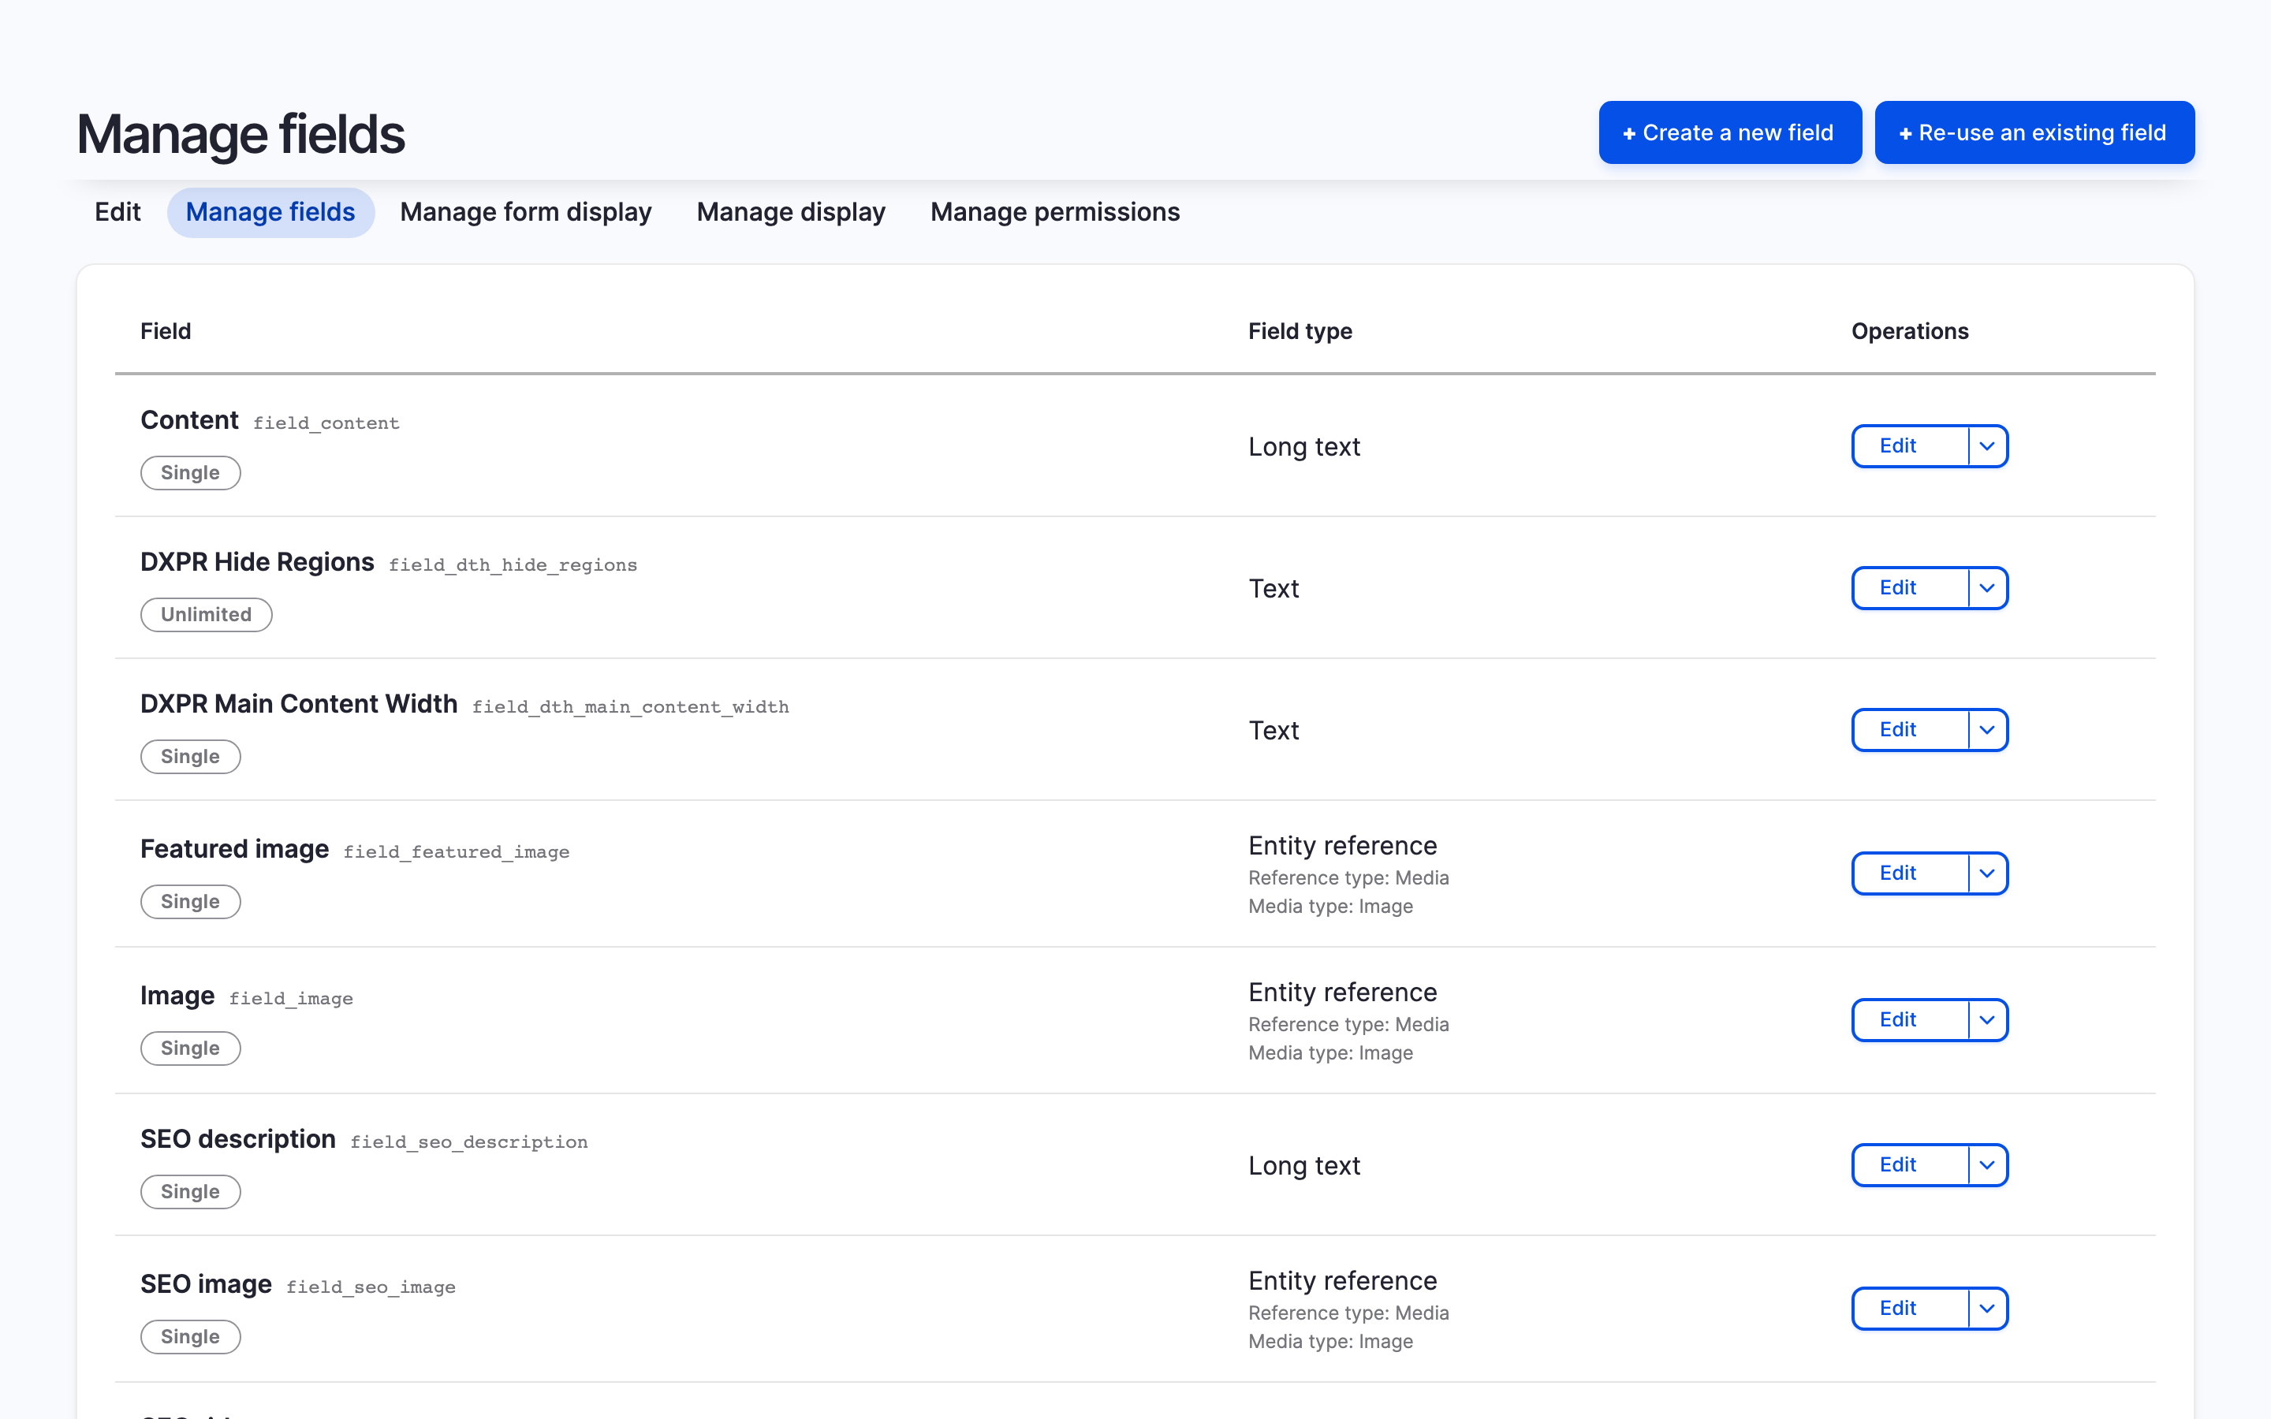2271x1419 pixels.
Task: Expand operations dropdown for DXPR Hide Regions
Action: point(1988,587)
